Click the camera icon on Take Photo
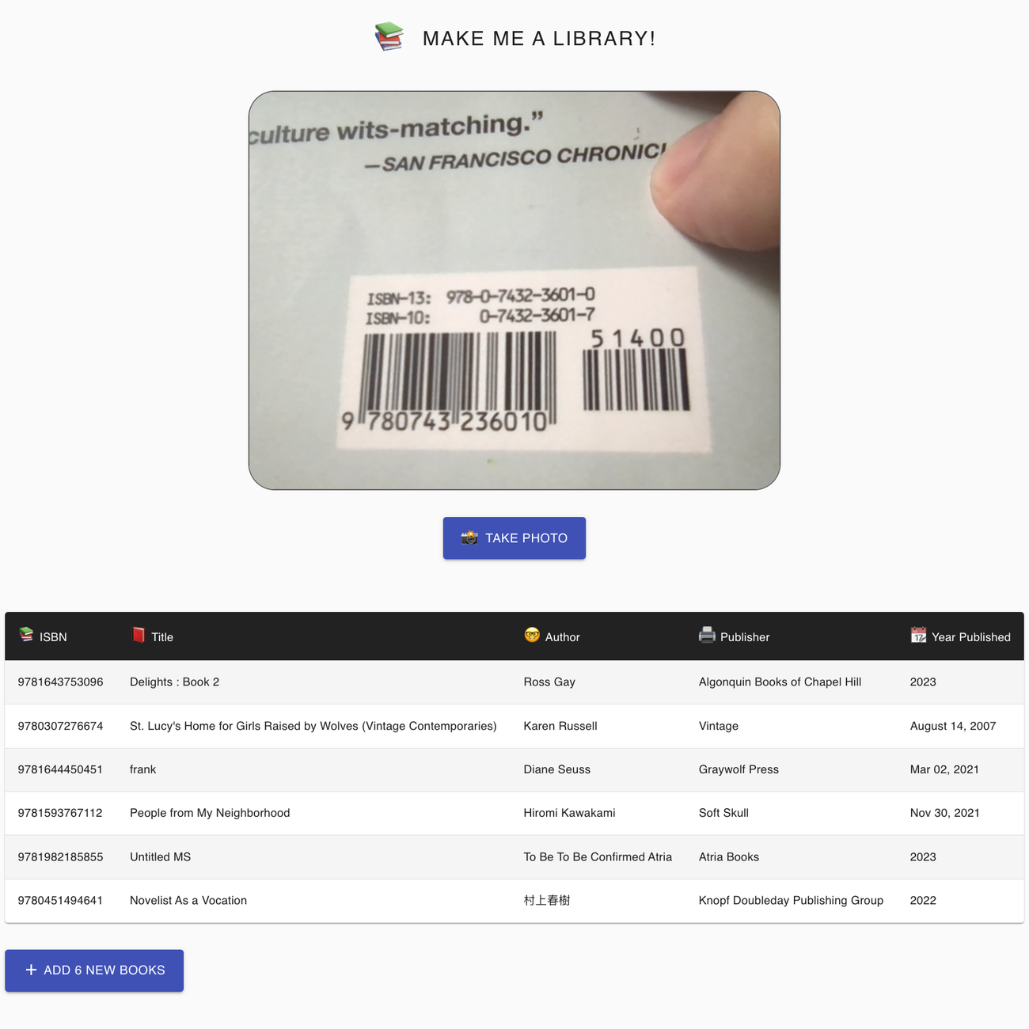Image resolution: width=1029 pixels, height=1029 pixels. (x=469, y=537)
